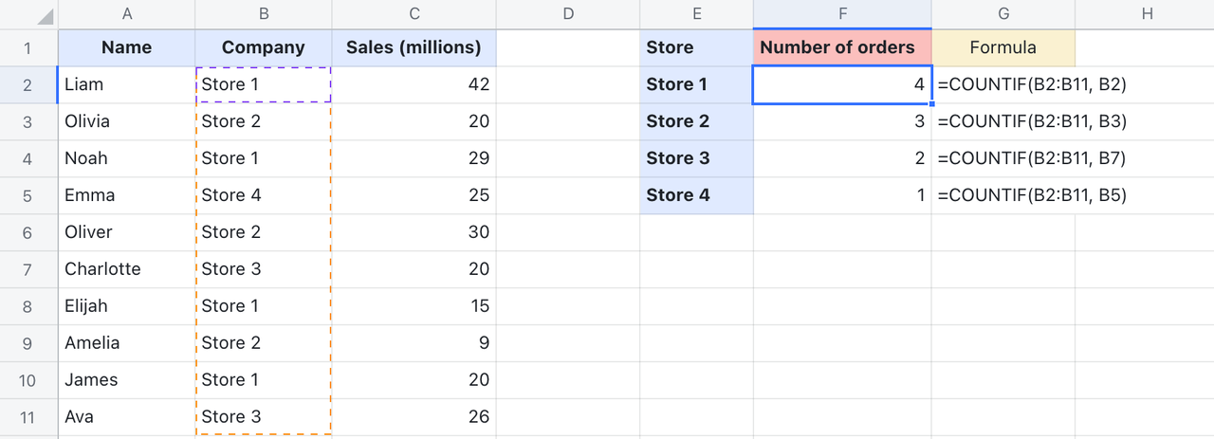Select column F header
Viewport: 1214px width, 439px height.
pyautogui.click(x=841, y=13)
